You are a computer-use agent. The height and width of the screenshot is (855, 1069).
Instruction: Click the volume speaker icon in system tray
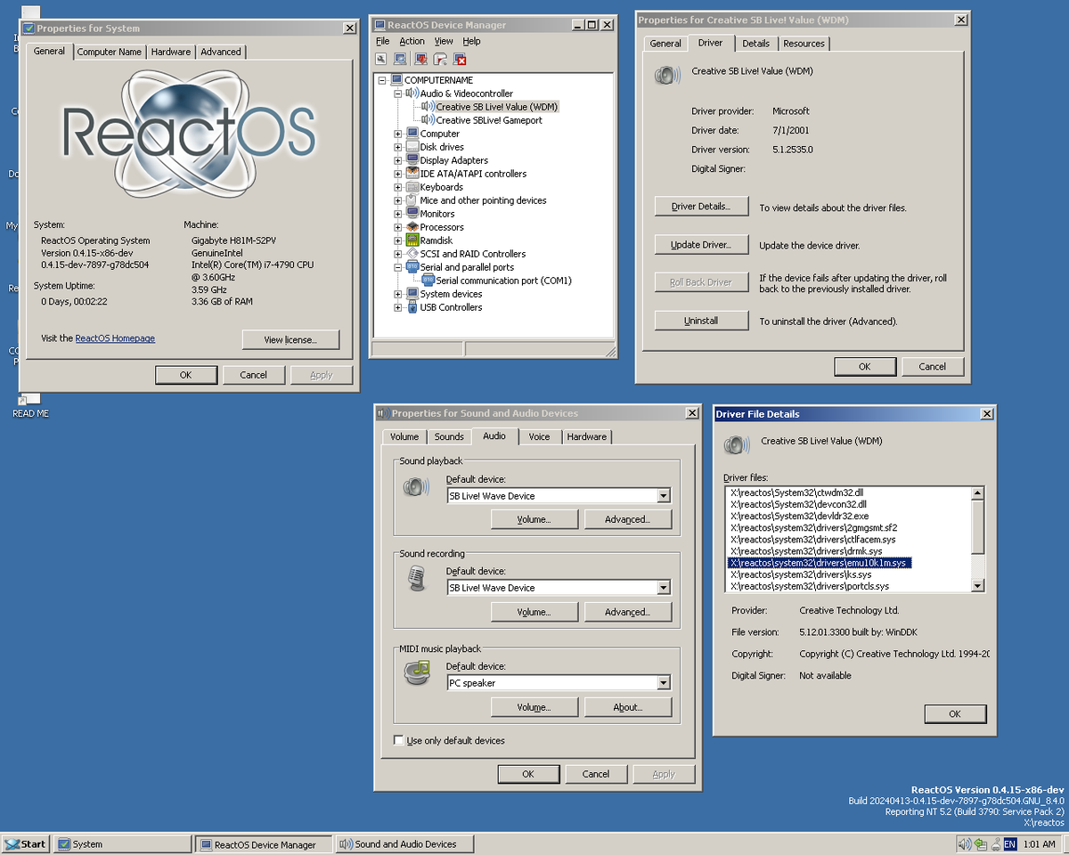(x=965, y=843)
